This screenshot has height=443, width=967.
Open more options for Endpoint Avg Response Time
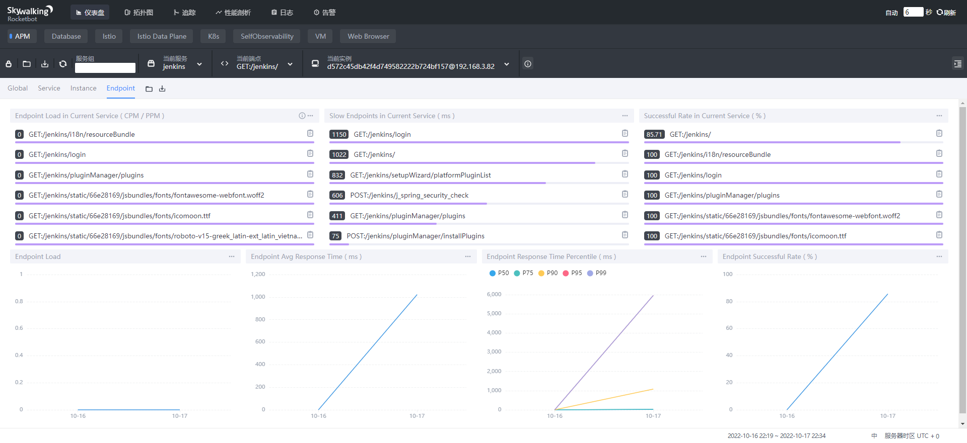tap(468, 256)
